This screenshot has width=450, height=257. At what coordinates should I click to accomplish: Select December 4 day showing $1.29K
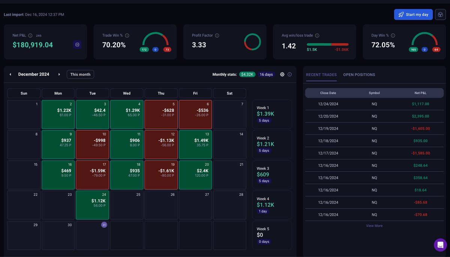(127, 114)
